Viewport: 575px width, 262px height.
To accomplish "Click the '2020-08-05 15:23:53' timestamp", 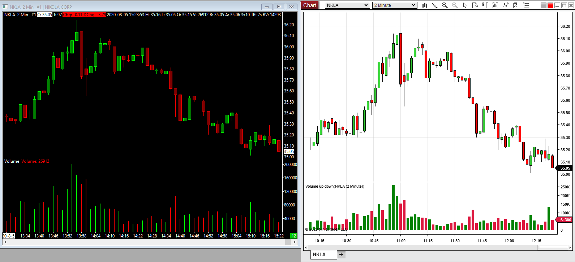I will tap(125, 15).
